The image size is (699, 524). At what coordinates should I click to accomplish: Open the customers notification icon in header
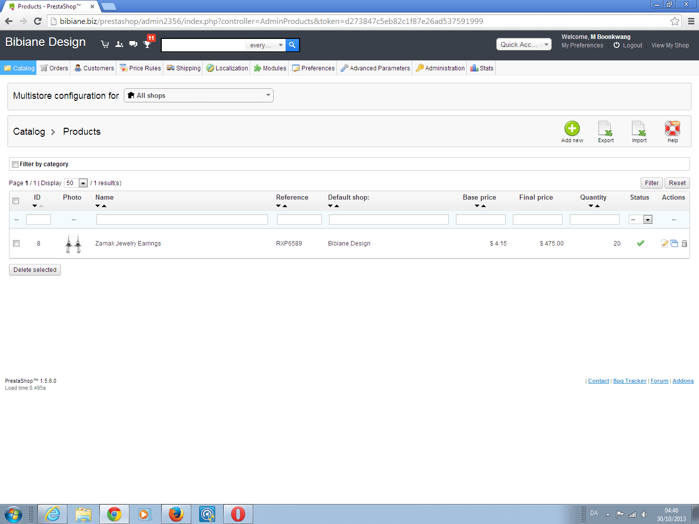119,44
